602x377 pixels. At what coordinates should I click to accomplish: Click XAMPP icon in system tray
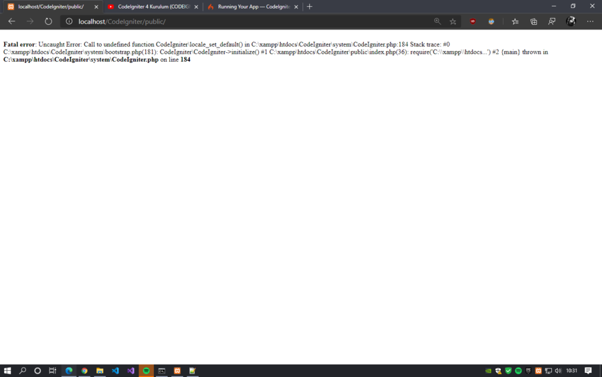pyautogui.click(x=538, y=371)
